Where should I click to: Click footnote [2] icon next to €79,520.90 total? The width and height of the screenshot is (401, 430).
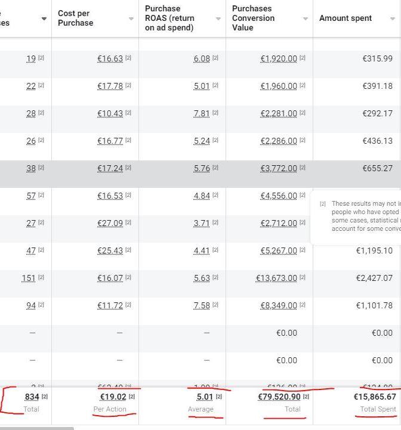click(306, 396)
